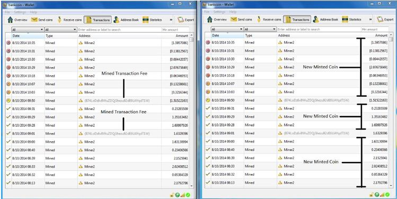Click scrollbar up arrow in left transaction list
This screenshot has height=199, width=397.
click(192, 35)
